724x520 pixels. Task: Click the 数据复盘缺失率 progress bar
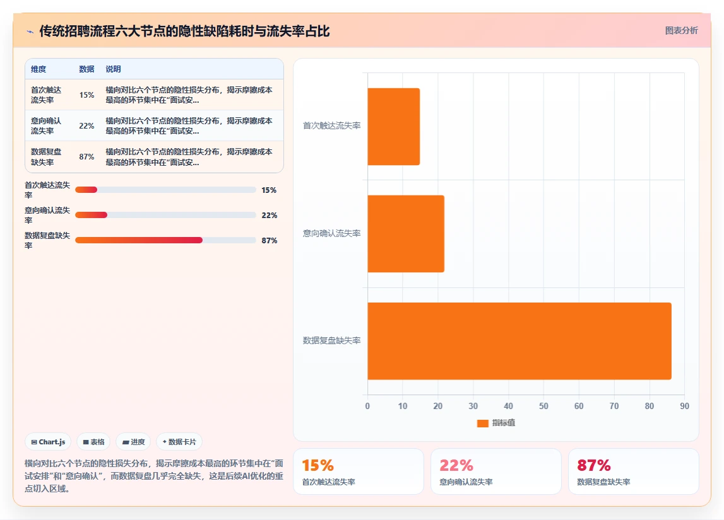(165, 240)
